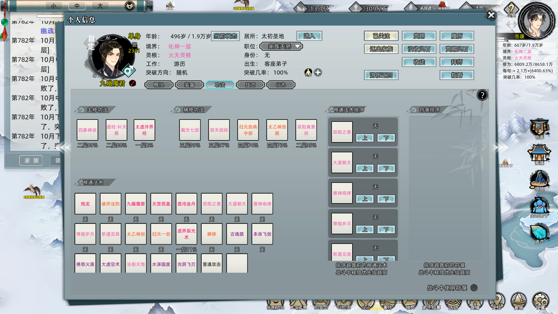Image resolution: width=558 pixels, height=314 pixels.
Task: Open the 仓库 warehouse icon
Action: [539, 129]
